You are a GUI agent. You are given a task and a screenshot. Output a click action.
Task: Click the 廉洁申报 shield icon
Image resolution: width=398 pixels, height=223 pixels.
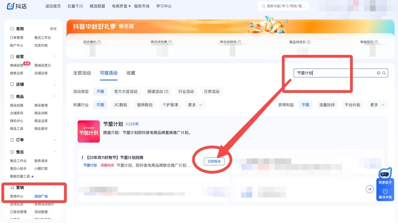[x=385, y=192]
